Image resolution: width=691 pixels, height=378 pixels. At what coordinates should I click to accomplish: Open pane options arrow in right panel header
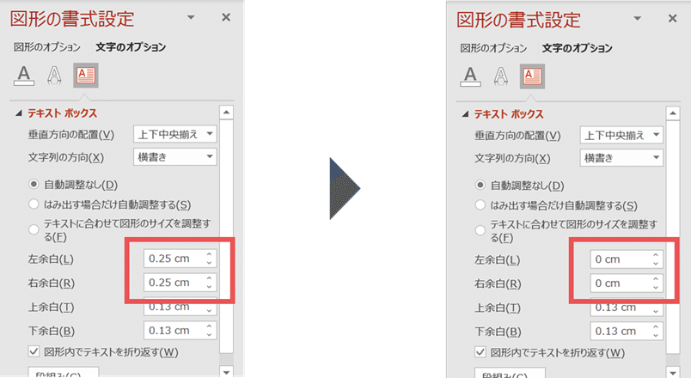click(x=637, y=18)
